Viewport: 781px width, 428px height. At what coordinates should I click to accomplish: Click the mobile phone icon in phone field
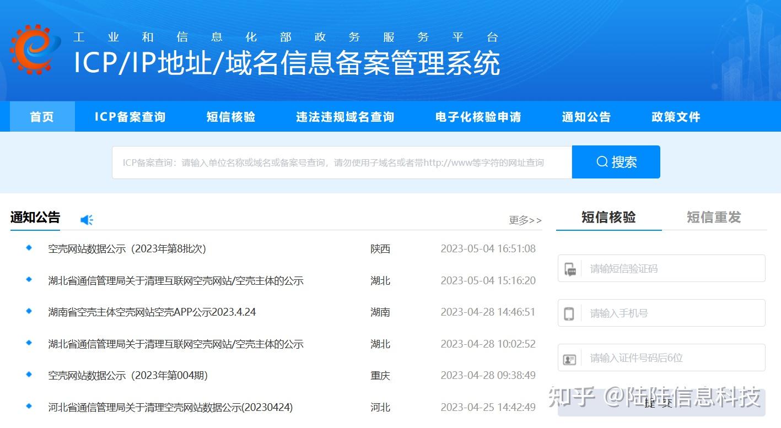pos(569,313)
